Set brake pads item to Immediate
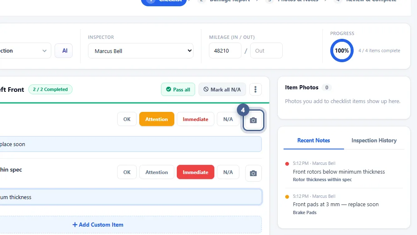Viewport: 417px width, 235px height. click(196, 119)
